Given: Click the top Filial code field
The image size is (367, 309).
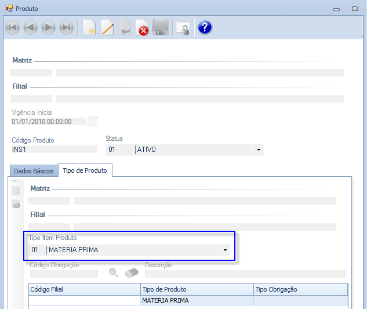Looking at the screenshot, I should [31, 99].
